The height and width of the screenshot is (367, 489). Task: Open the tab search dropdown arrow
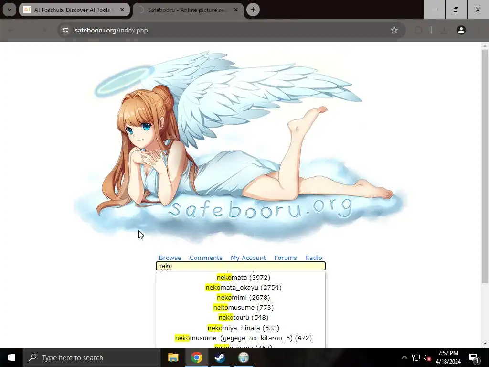click(10, 10)
